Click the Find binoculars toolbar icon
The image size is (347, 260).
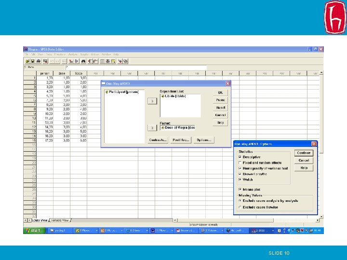pyautogui.click(x=83, y=61)
